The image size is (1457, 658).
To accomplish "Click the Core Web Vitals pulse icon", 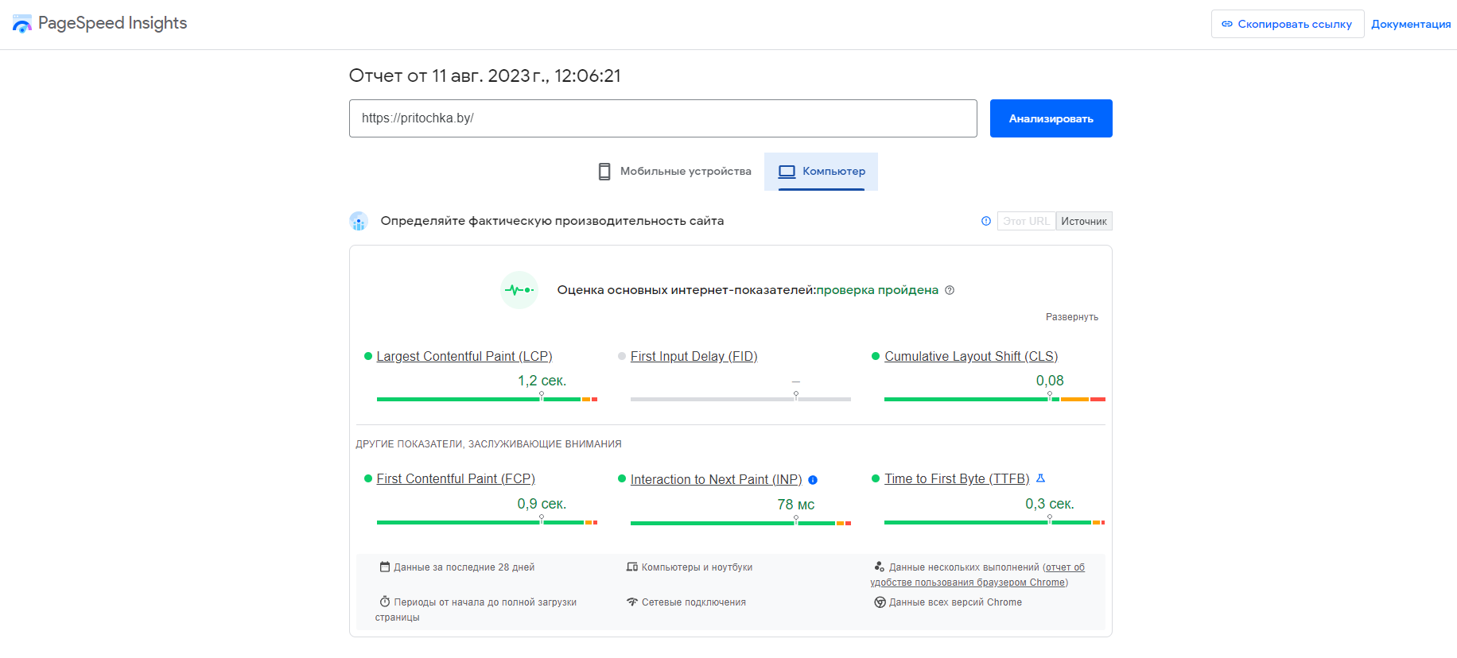I will (x=519, y=290).
